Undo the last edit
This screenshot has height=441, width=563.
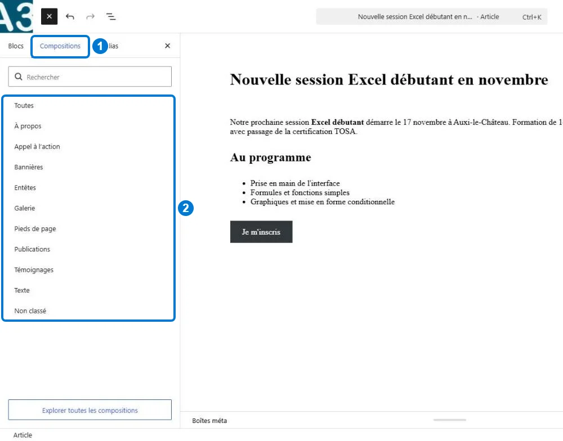coord(70,16)
